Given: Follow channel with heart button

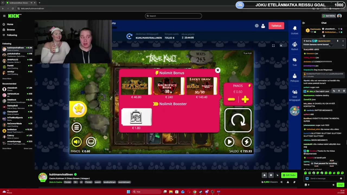Looking at the screenshot, I should coord(271,175).
